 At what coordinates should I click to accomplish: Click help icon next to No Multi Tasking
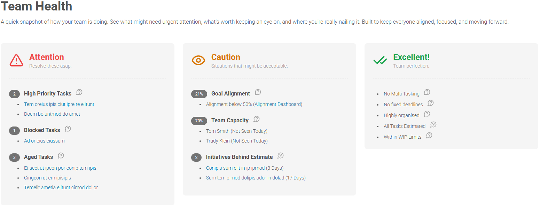tap(427, 92)
